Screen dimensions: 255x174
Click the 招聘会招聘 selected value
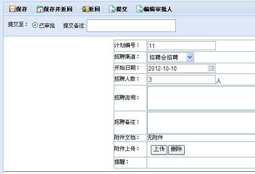pyautogui.click(x=164, y=57)
